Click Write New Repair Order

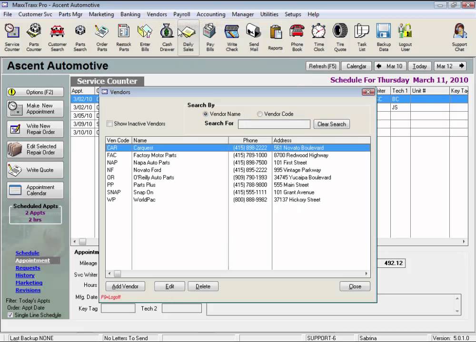point(35,129)
